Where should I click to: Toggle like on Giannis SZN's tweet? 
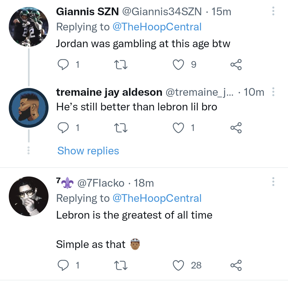[178, 64]
